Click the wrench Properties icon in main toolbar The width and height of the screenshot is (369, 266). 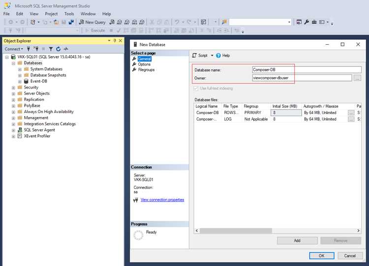(x=307, y=22)
